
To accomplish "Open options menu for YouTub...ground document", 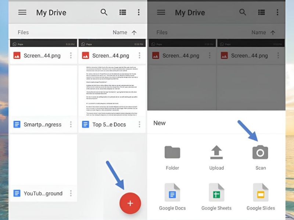I will (71, 193).
